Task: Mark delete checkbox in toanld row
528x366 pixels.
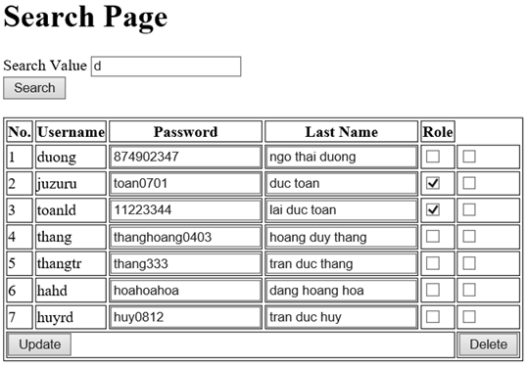Action: tap(469, 209)
